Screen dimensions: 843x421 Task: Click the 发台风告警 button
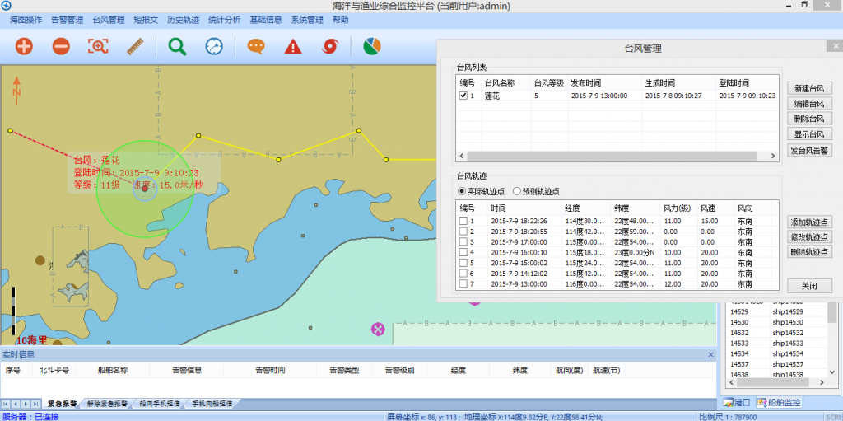pyautogui.click(x=810, y=150)
